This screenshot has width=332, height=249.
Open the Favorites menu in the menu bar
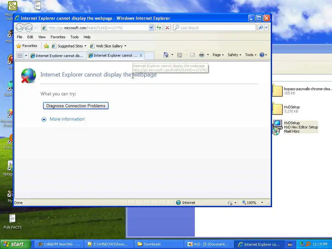click(58, 37)
